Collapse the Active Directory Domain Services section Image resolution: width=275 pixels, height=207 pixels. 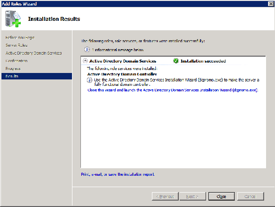[x=85, y=61]
